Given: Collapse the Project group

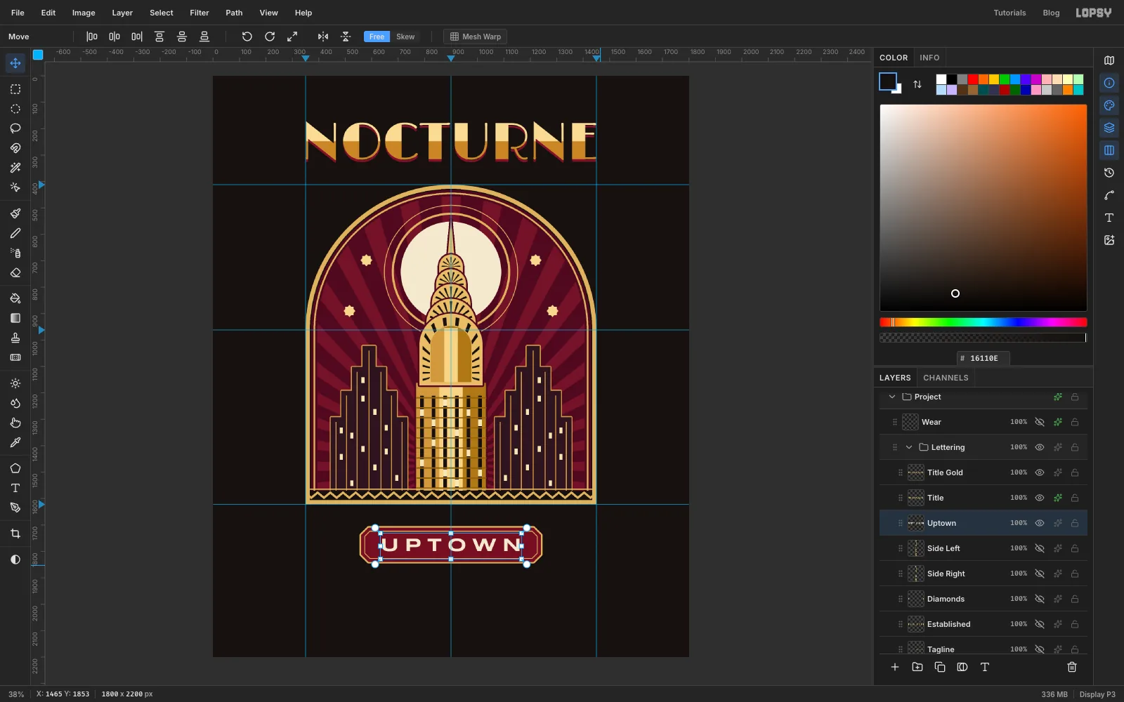Looking at the screenshot, I should [892, 397].
